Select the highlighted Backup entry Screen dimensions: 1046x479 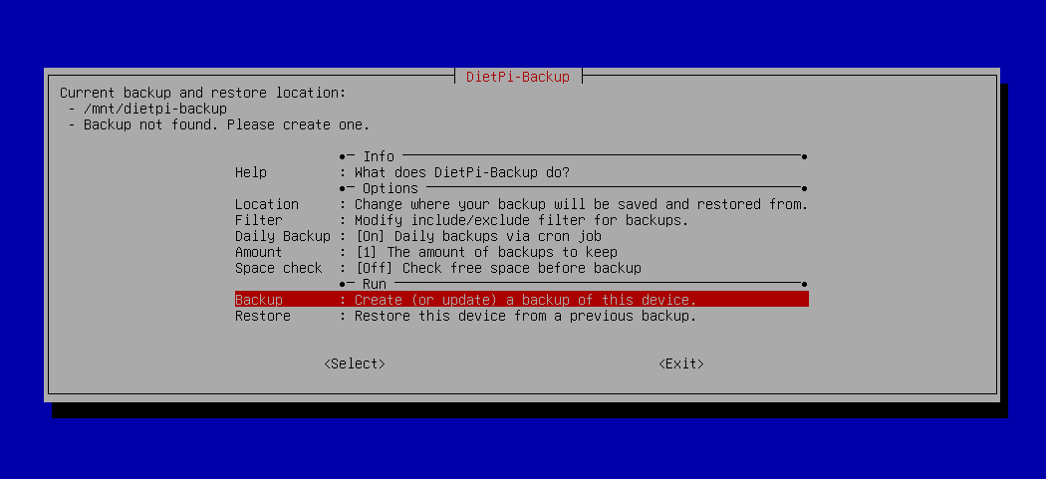click(x=259, y=300)
